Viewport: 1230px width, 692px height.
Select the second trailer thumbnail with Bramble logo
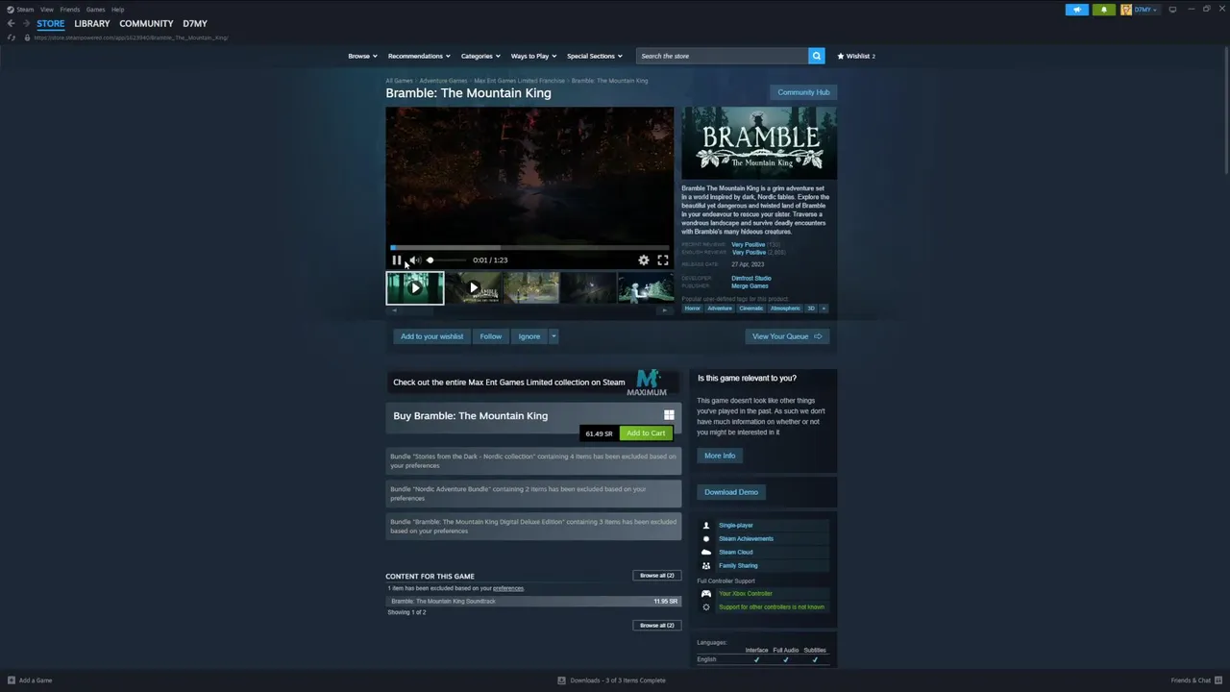click(473, 287)
